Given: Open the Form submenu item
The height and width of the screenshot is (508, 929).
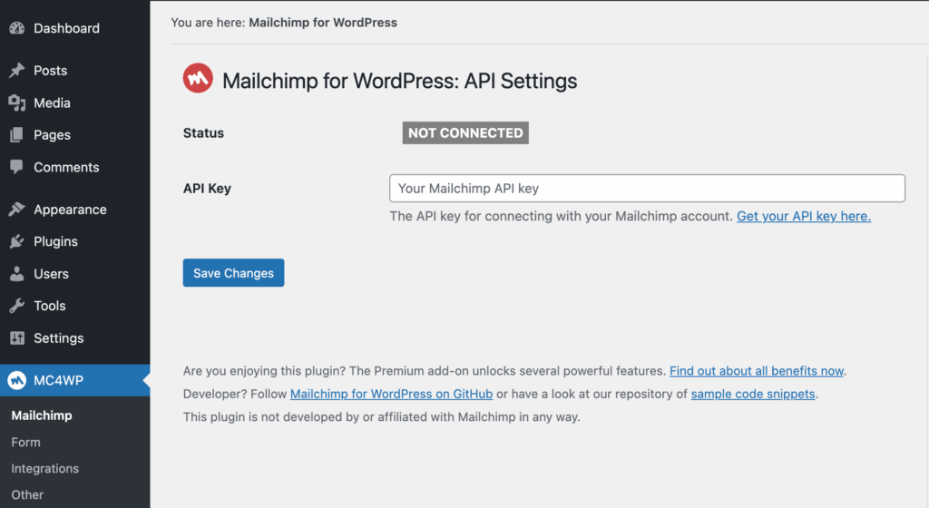Looking at the screenshot, I should [26, 443].
